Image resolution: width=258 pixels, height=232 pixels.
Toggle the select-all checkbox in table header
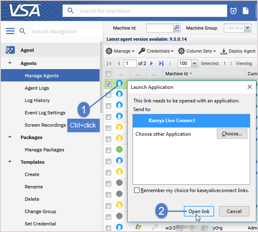click(x=109, y=74)
